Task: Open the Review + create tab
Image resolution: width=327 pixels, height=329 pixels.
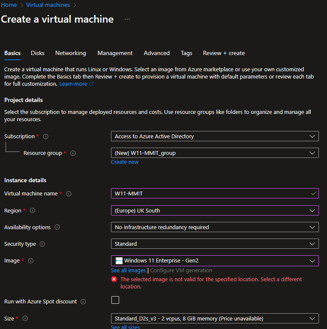Action: coord(224,53)
